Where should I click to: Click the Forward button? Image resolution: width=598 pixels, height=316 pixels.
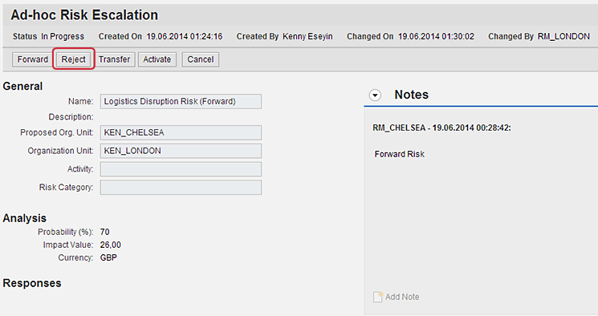tap(32, 59)
